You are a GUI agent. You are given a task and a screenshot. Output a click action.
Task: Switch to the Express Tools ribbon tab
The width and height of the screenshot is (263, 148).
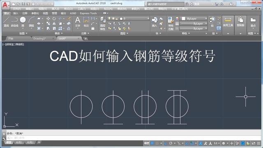[x=88, y=13]
